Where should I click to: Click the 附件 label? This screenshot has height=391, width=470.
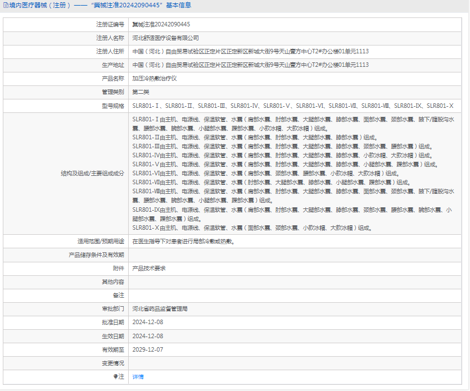tap(119, 269)
